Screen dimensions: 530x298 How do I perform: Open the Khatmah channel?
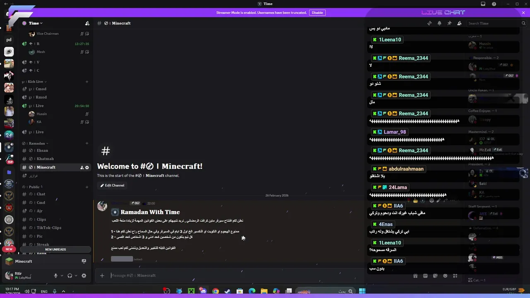(56, 159)
